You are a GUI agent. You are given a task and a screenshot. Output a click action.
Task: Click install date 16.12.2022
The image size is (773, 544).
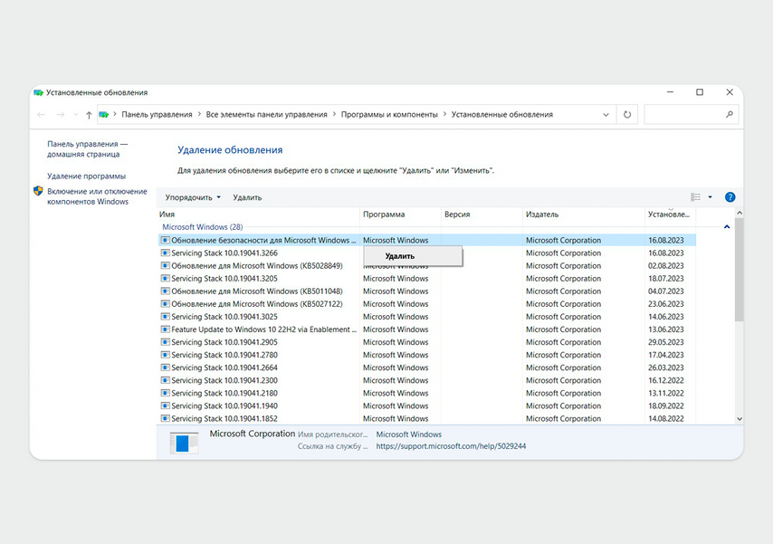tap(665, 380)
